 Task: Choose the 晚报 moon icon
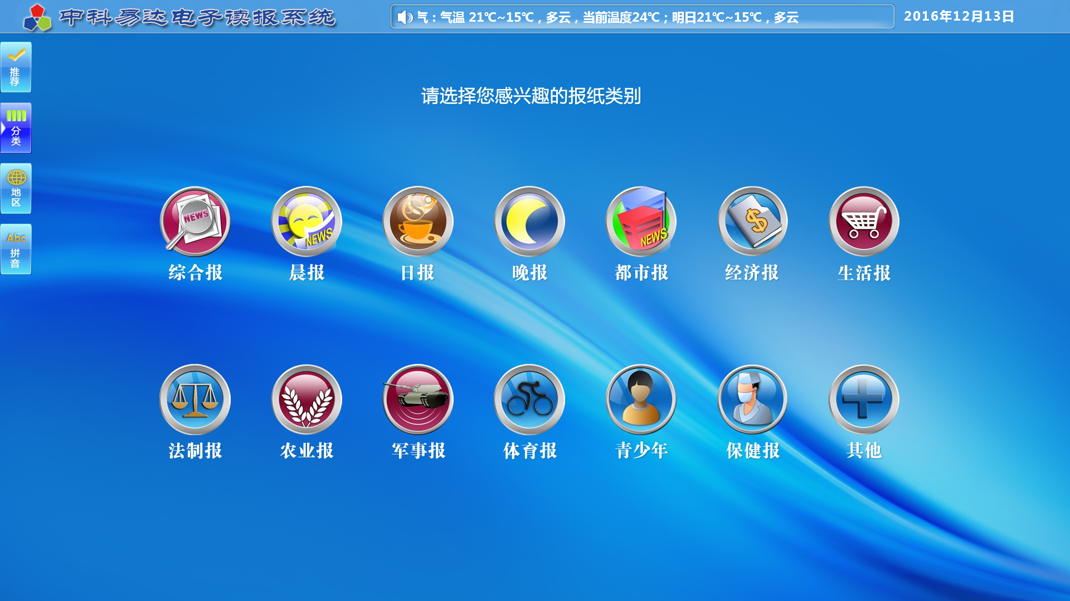[x=529, y=221]
